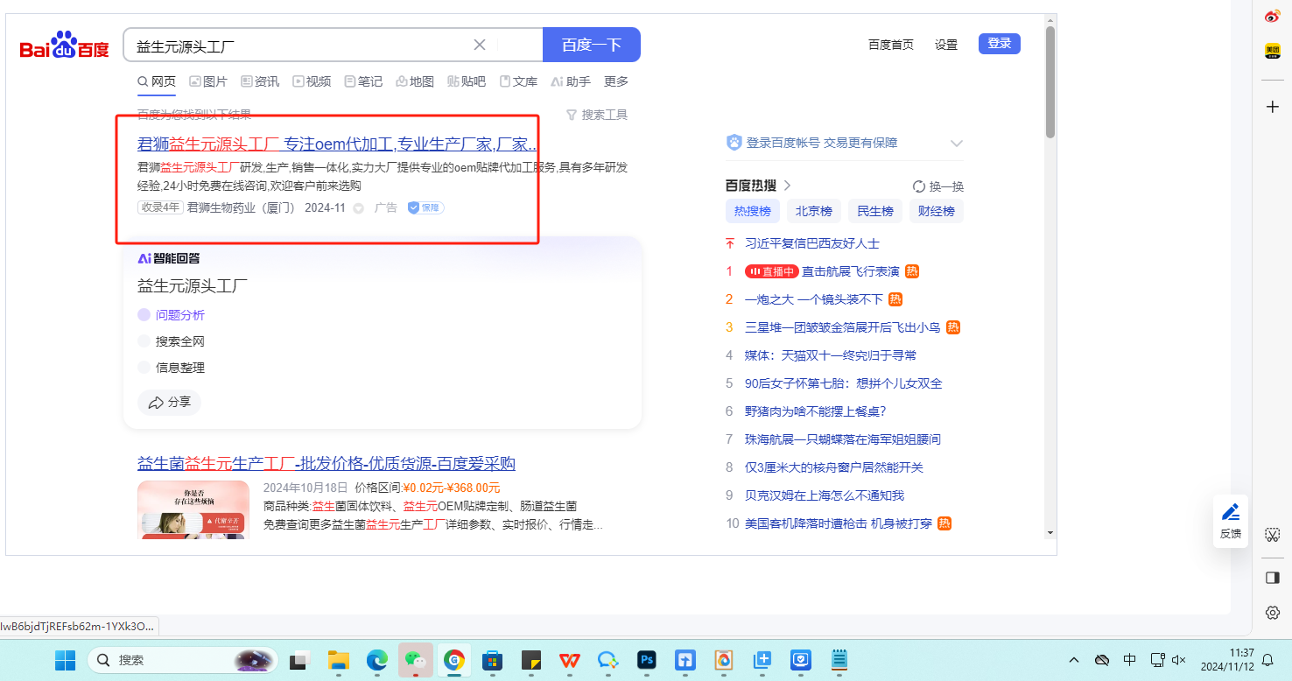Open the Meituan sidebar app

coord(1273,51)
